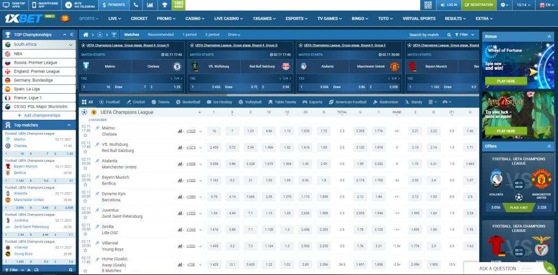558x275 pixels.
Task: Click the REGISTRATION button
Action: point(478,5)
